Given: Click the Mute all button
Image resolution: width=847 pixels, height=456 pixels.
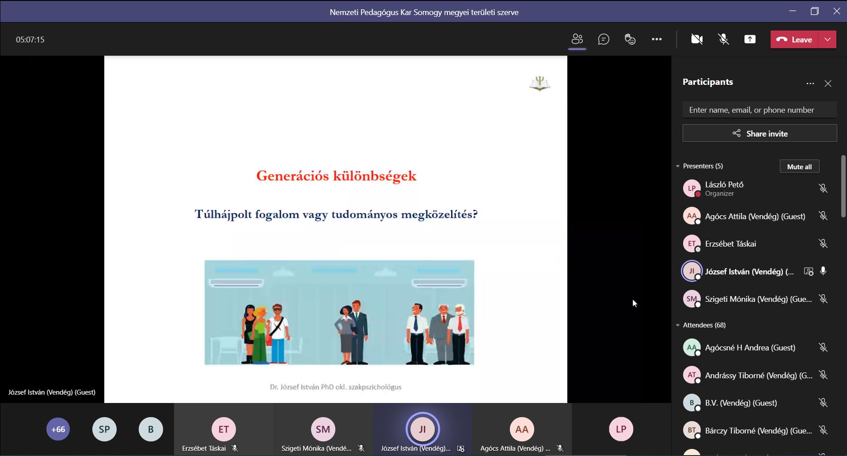Looking at the screenshot, I should [799, 167].
